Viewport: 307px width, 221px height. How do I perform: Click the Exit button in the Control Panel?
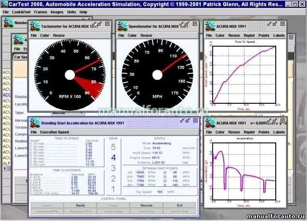coord(179,205)
